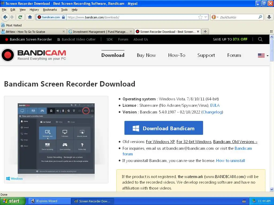Close the BitView tab
Screen dimensions: 274x205
(64, 31)
